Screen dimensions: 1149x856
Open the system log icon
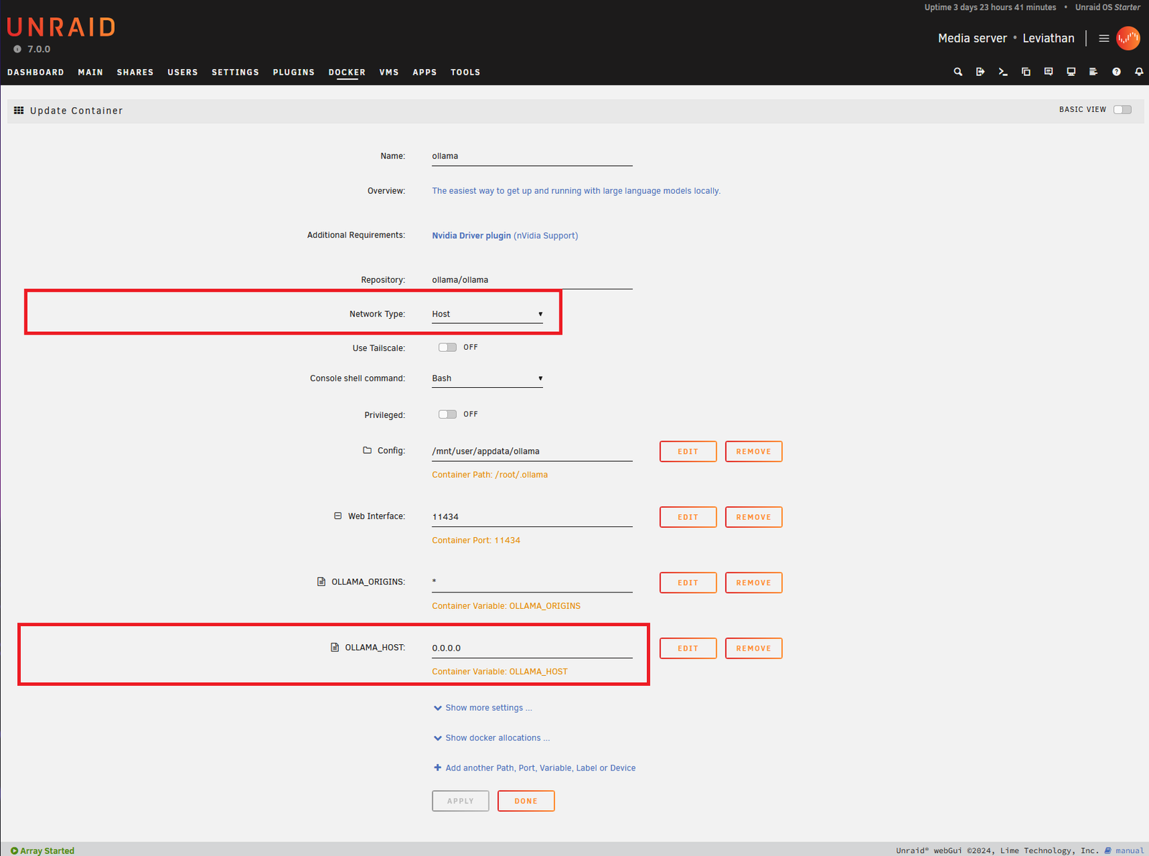point(1094,72)
